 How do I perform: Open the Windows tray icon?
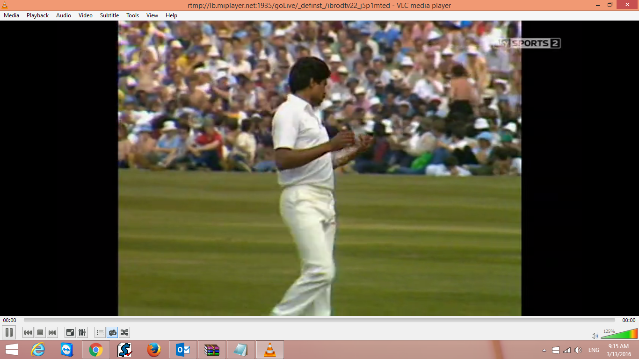(x=556, y=350)
